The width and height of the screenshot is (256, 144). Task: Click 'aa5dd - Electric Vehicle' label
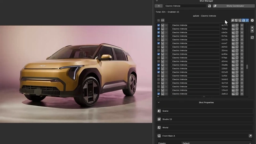click(204, 16)
